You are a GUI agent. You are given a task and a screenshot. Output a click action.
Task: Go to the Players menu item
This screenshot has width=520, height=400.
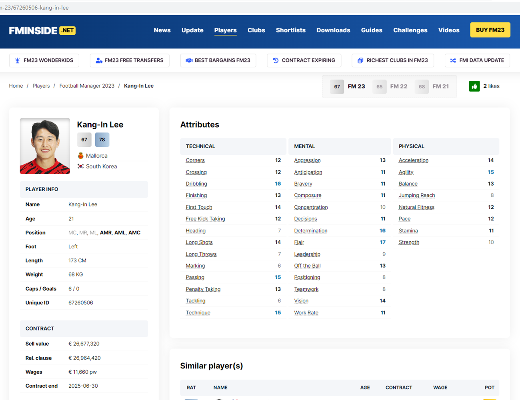225,30
